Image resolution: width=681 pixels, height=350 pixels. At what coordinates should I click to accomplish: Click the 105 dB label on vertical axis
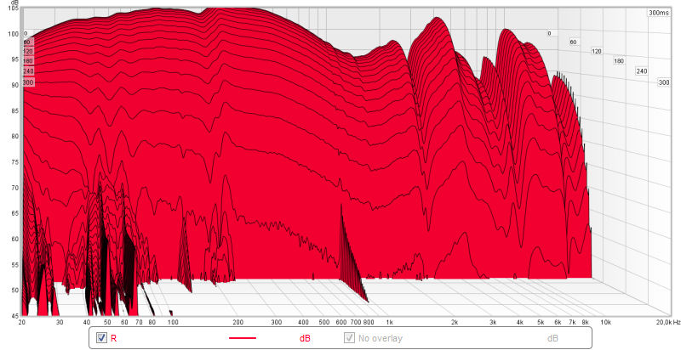pos(13,8)
